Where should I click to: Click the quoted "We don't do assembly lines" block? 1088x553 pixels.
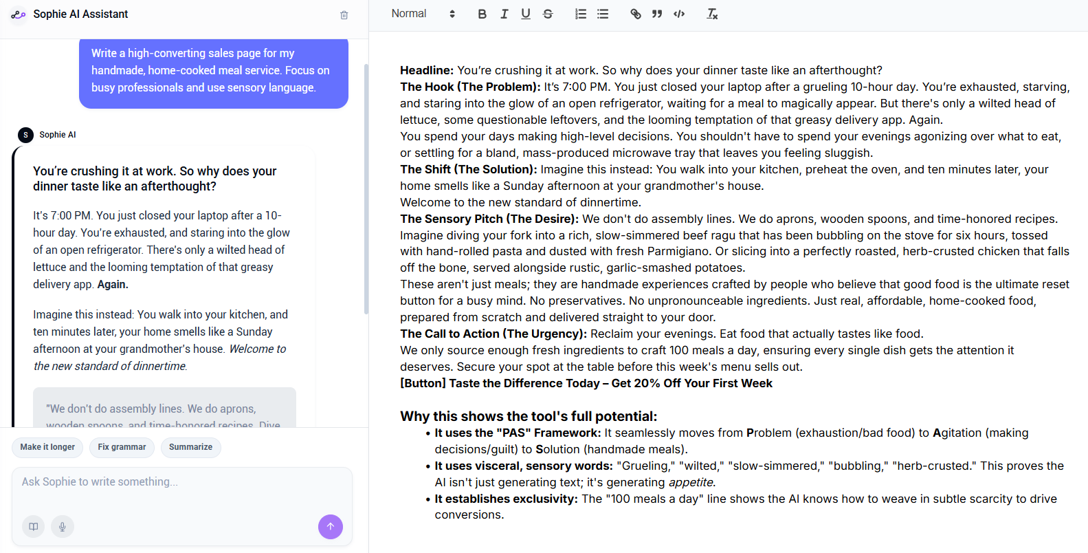[x=164, y=407]
